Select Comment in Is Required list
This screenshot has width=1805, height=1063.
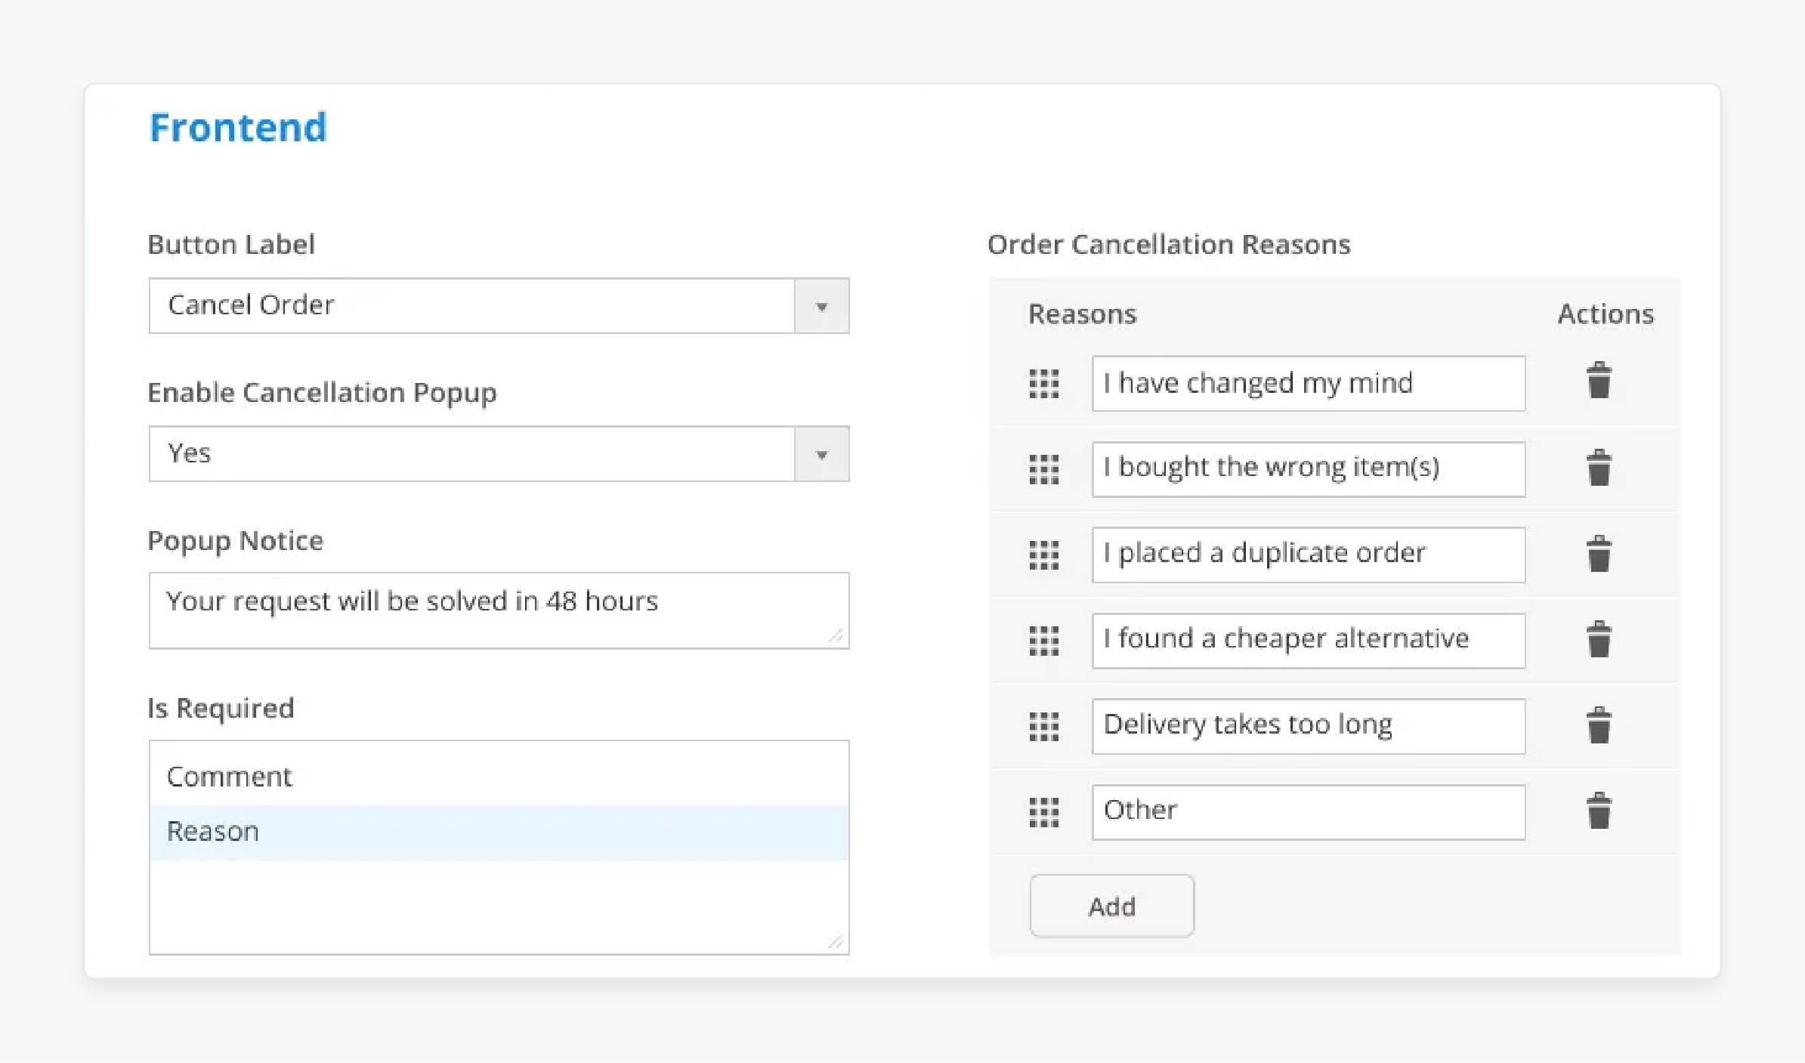(499, 777)
